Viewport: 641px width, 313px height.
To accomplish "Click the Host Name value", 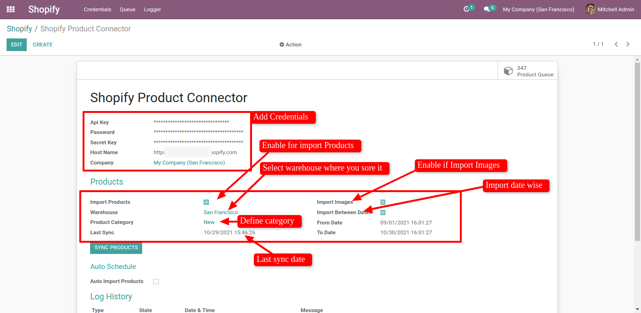I will [195, 152].
